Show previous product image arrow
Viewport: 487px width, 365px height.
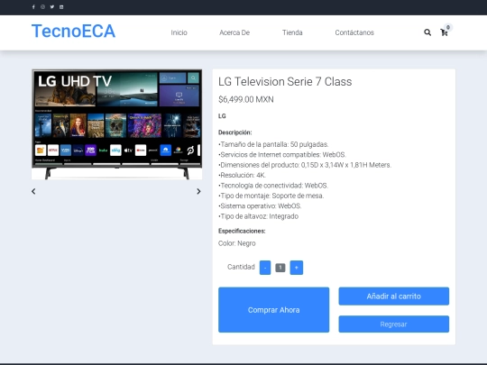[33, 191]
